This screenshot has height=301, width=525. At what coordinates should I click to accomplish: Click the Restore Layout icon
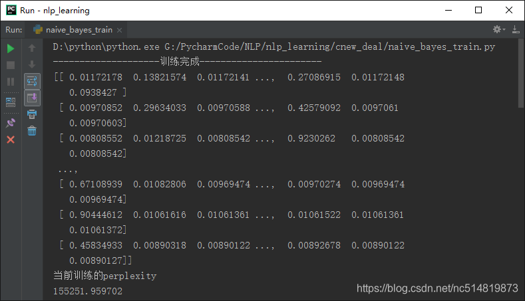tap(11, 102)
